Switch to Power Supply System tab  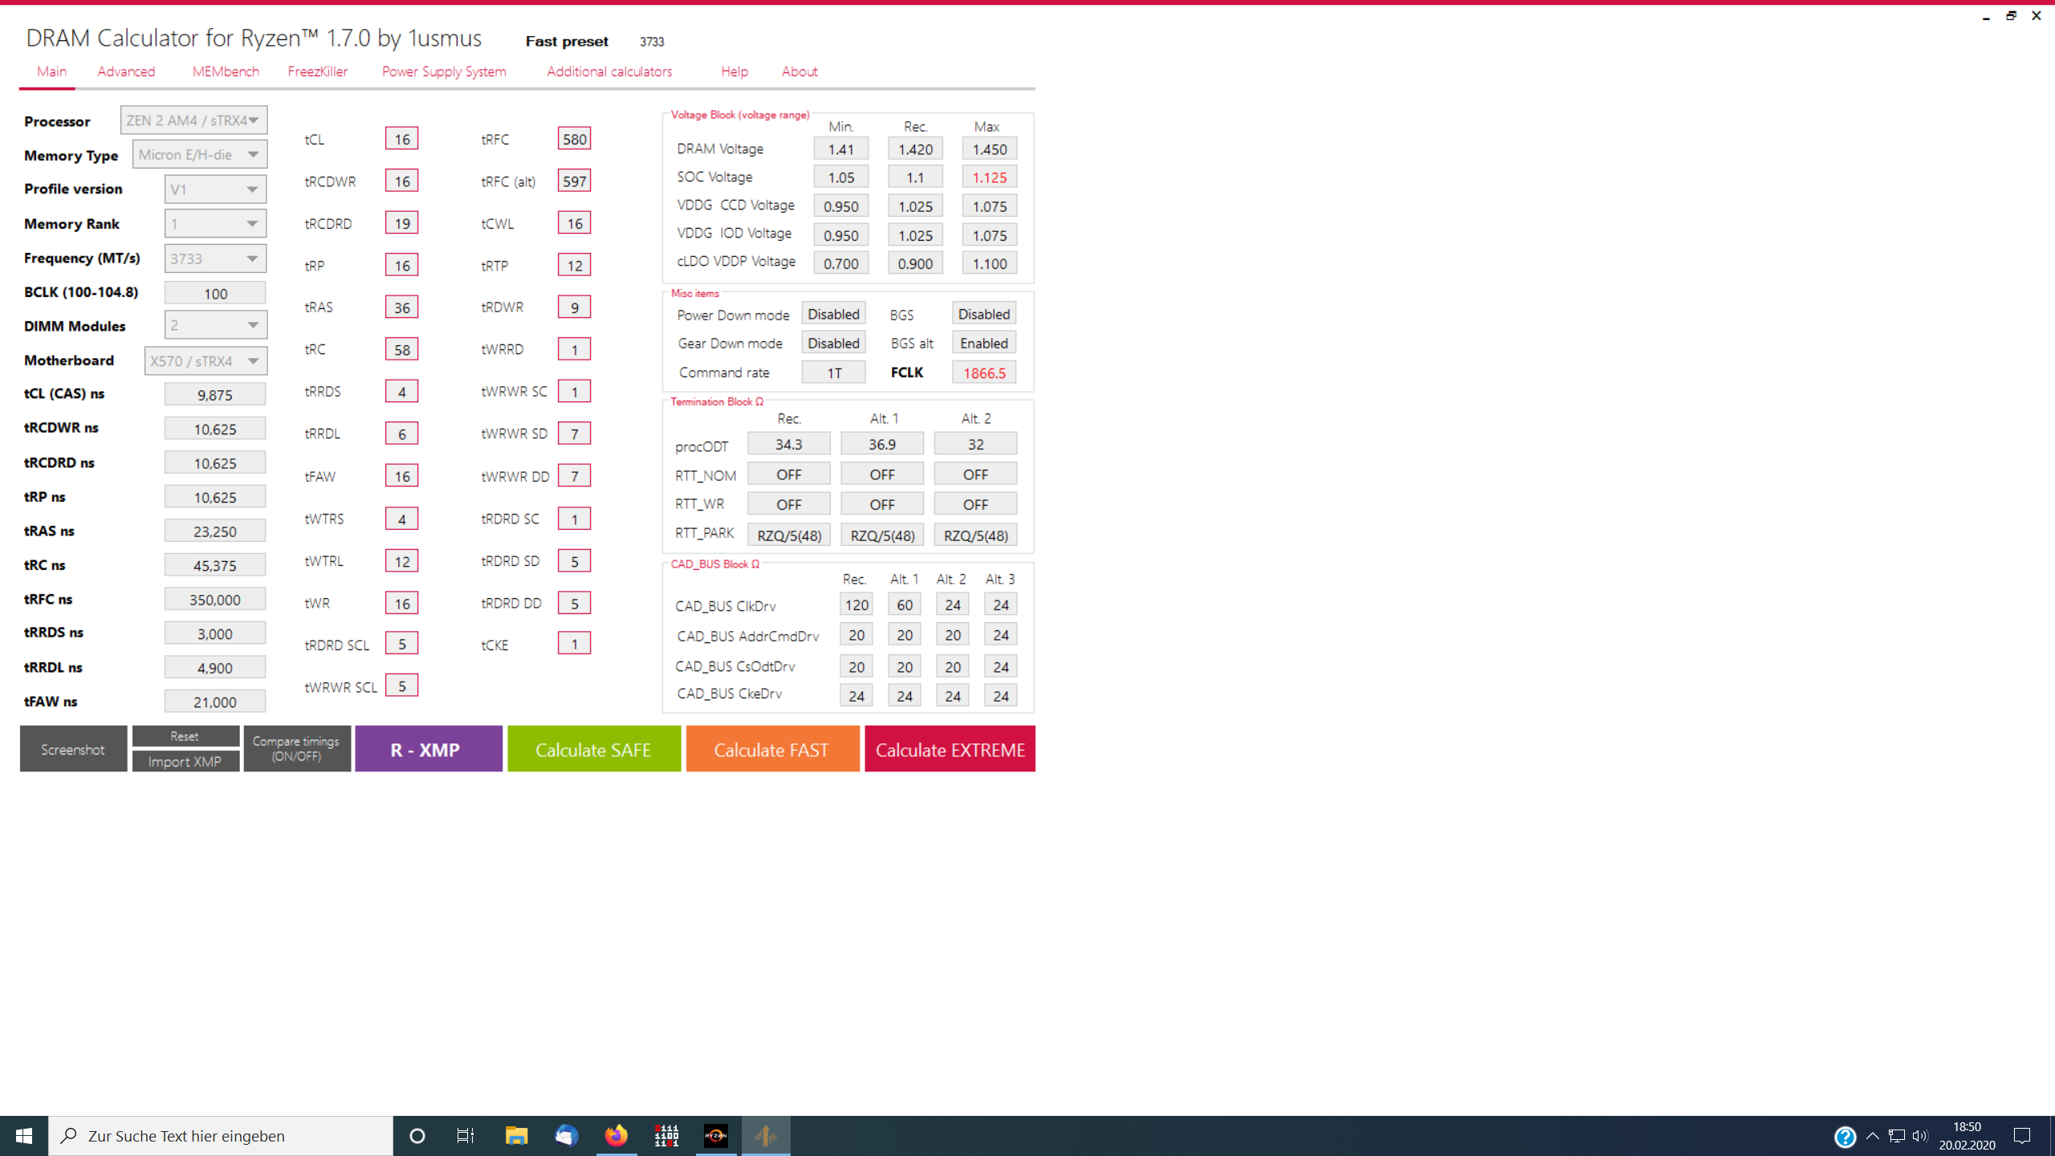(444, 71)
